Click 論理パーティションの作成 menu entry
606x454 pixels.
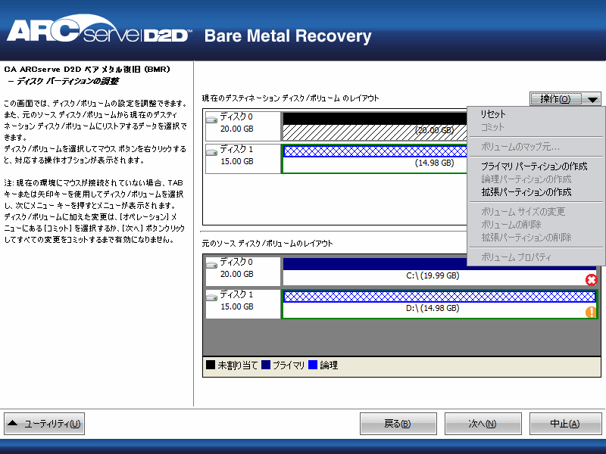pyautogui.click(x=526, y=179)
